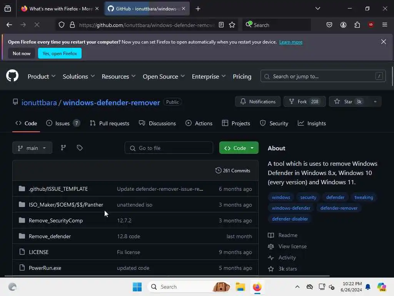
Task: List all tabs dropdown chevron
Action: point(317,8)
